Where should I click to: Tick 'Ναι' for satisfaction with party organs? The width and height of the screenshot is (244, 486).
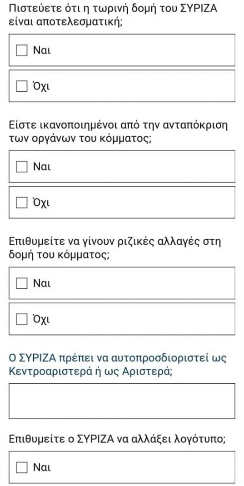(21, 167)
